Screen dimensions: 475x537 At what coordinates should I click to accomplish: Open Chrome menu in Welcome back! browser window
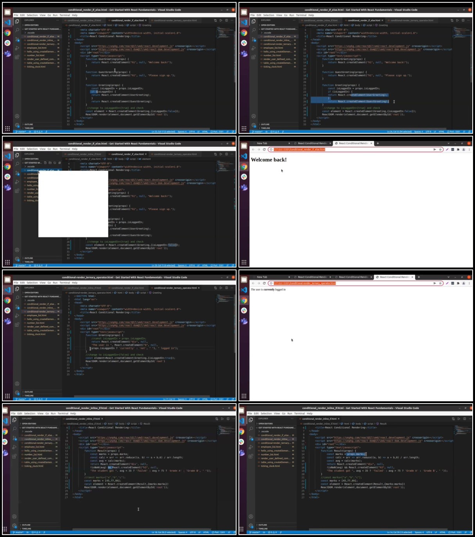(x=469, y=149)
